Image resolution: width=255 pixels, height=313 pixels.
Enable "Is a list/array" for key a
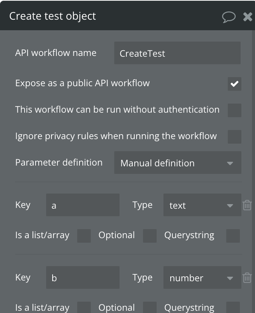pyautogui.click(x=83, y=235)
